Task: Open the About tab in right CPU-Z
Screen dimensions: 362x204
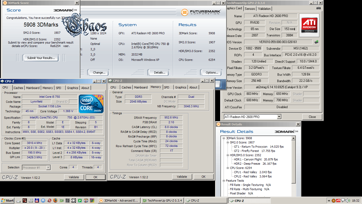Action: (193, 87)
